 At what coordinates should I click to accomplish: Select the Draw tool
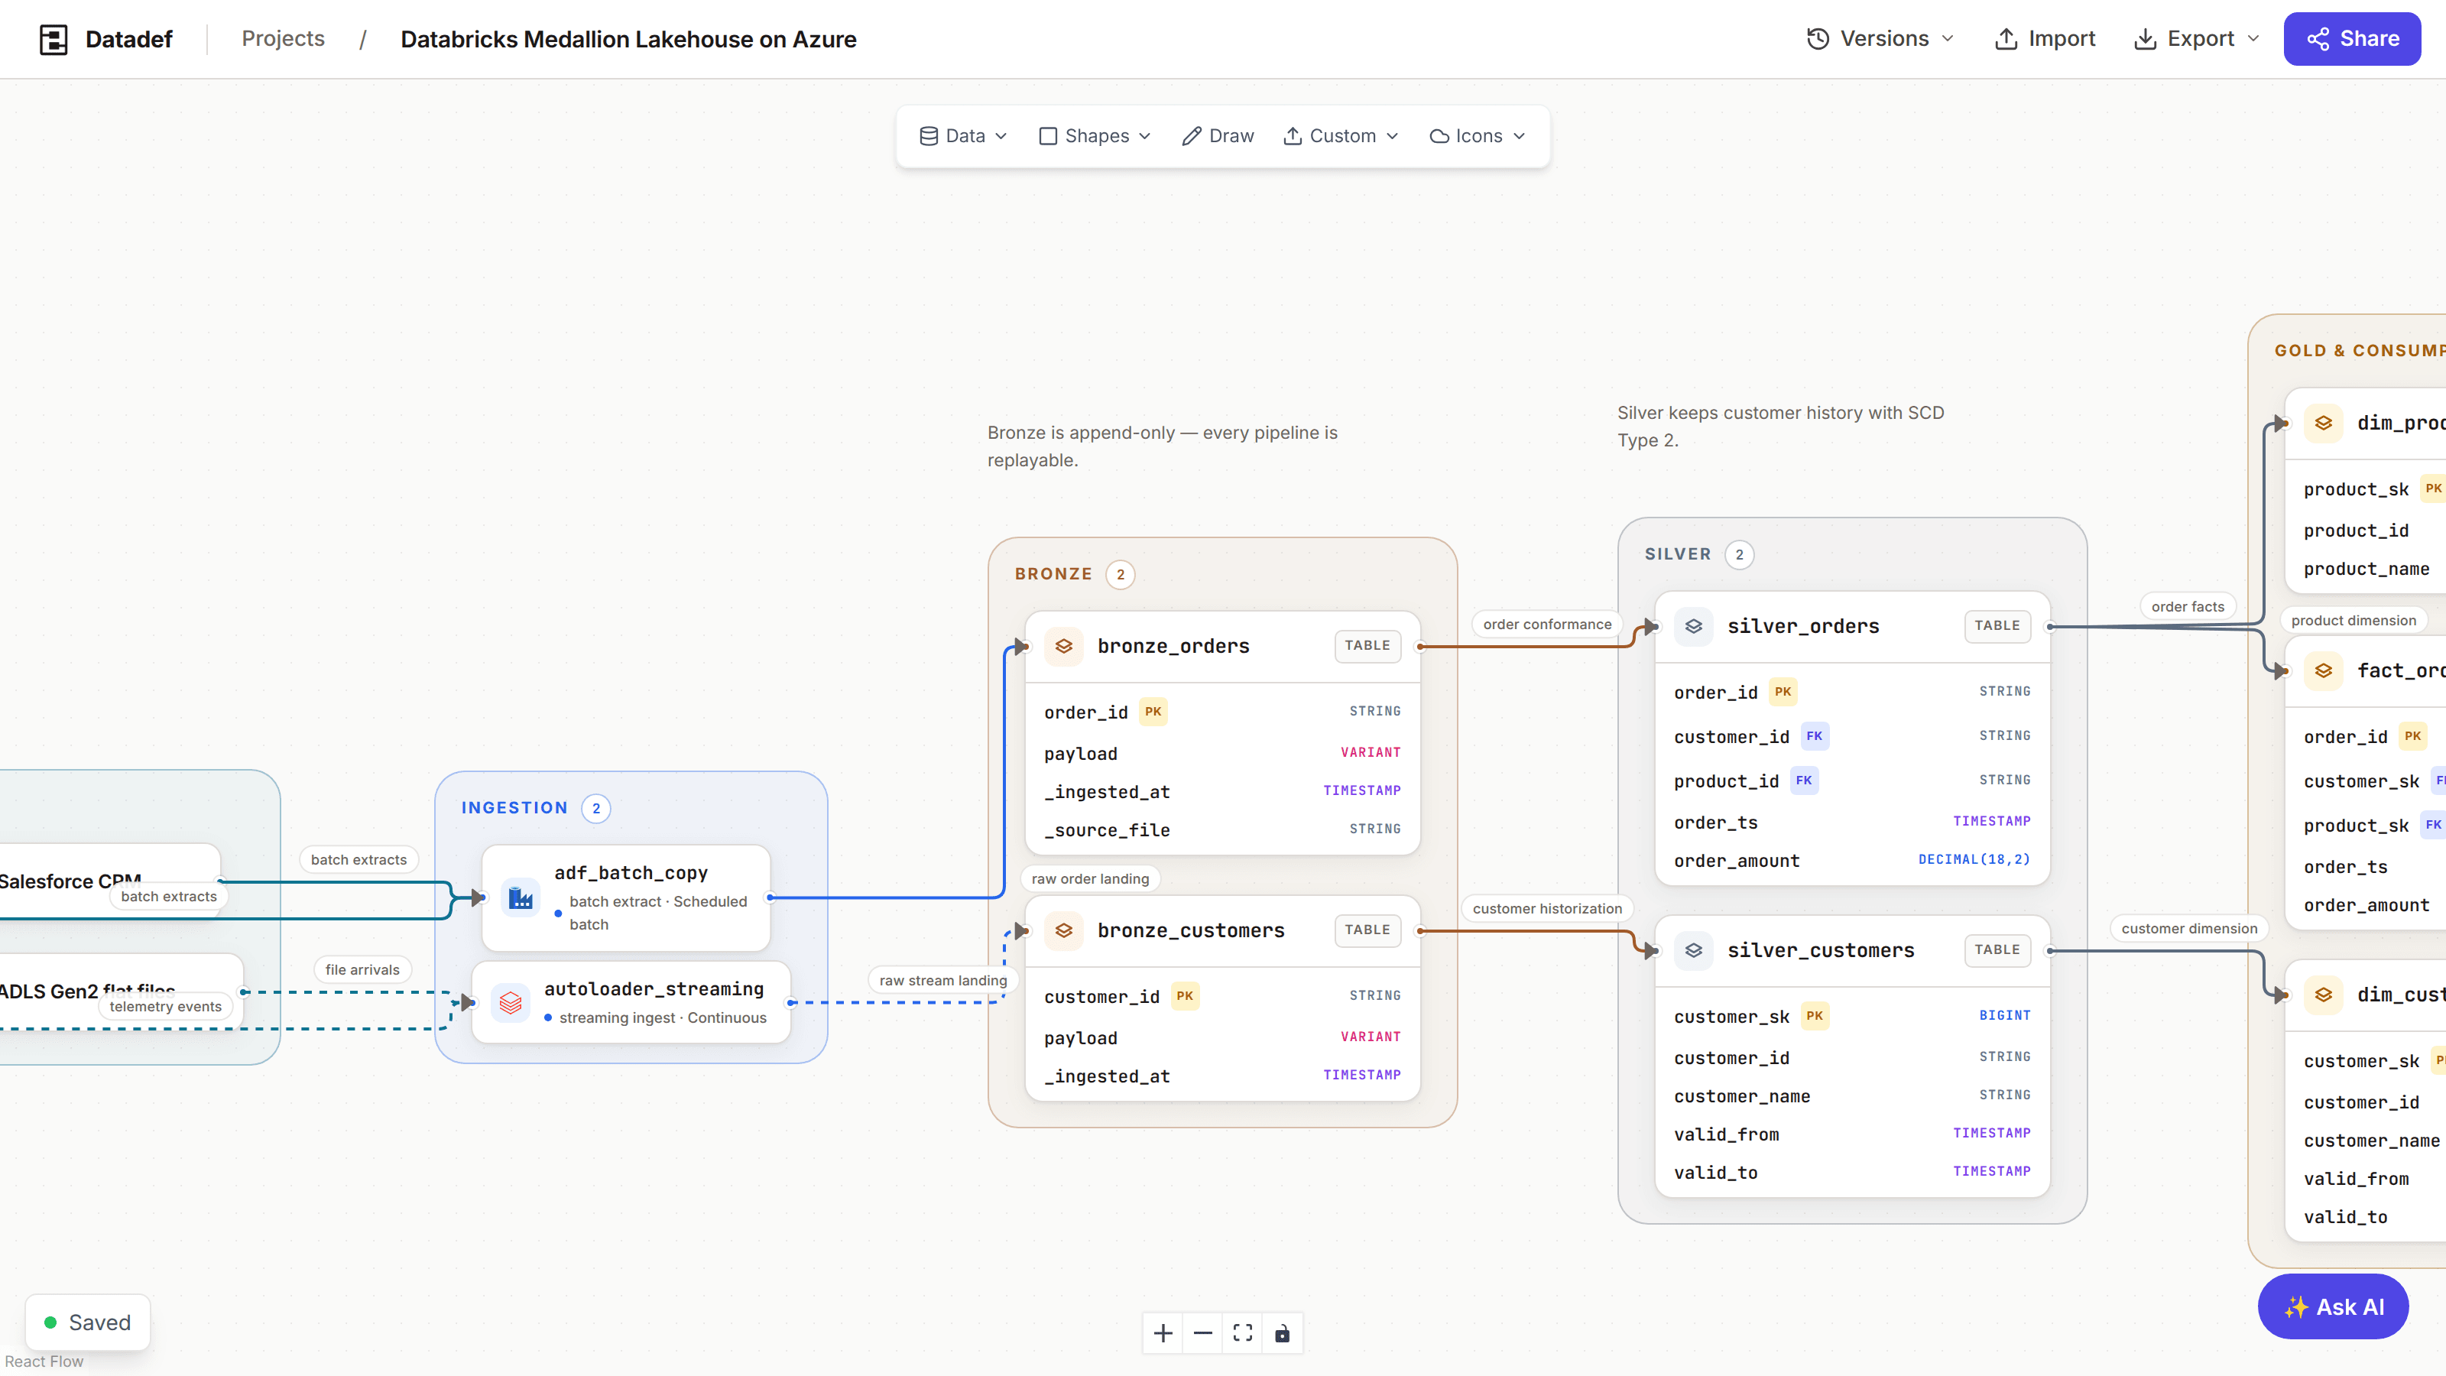[1218, 136]
